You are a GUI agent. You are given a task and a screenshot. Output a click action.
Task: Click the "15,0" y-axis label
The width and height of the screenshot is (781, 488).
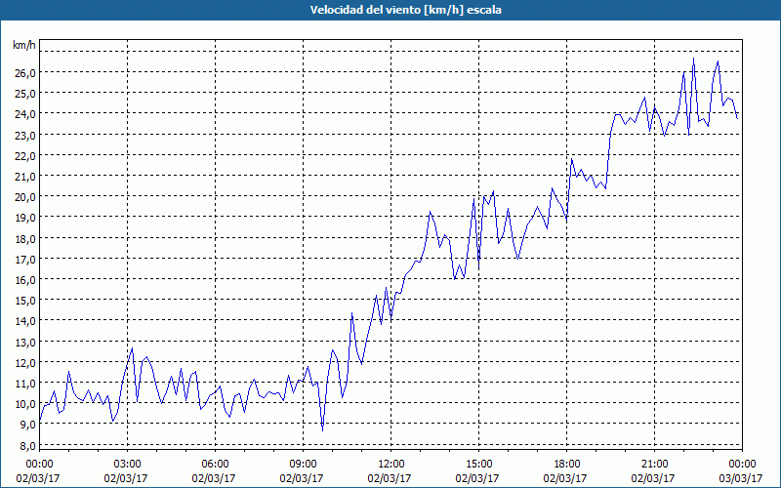(x=25, y=301)
